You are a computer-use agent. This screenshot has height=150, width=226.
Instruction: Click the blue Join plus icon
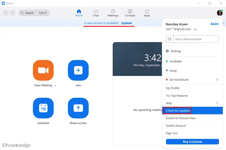point(78,70)
